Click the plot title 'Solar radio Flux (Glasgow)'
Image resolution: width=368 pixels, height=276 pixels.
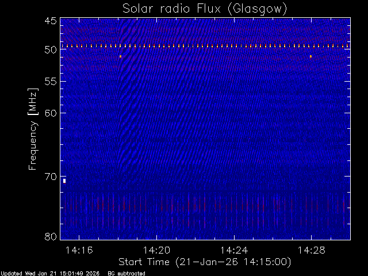coord(205,9)
